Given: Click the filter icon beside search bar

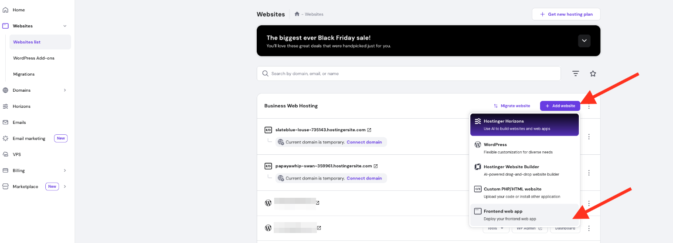Looking at the screenshot, I should pyautogui.click(x=575, y=74).
